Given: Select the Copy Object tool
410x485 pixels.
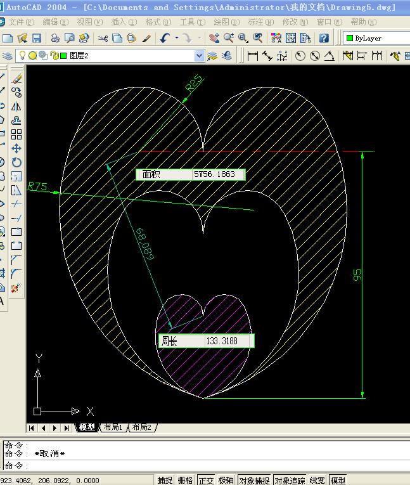Looking at the screenshot, I should coord(16,93).
